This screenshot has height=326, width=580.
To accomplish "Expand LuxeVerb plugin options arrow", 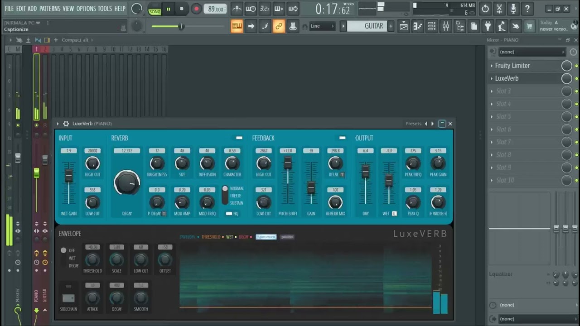I will (58, 124).
